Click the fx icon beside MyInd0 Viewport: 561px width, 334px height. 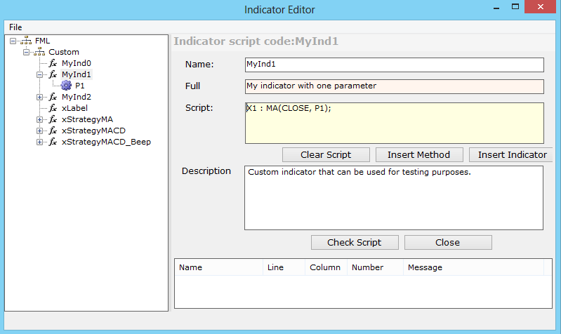[53, 63]
